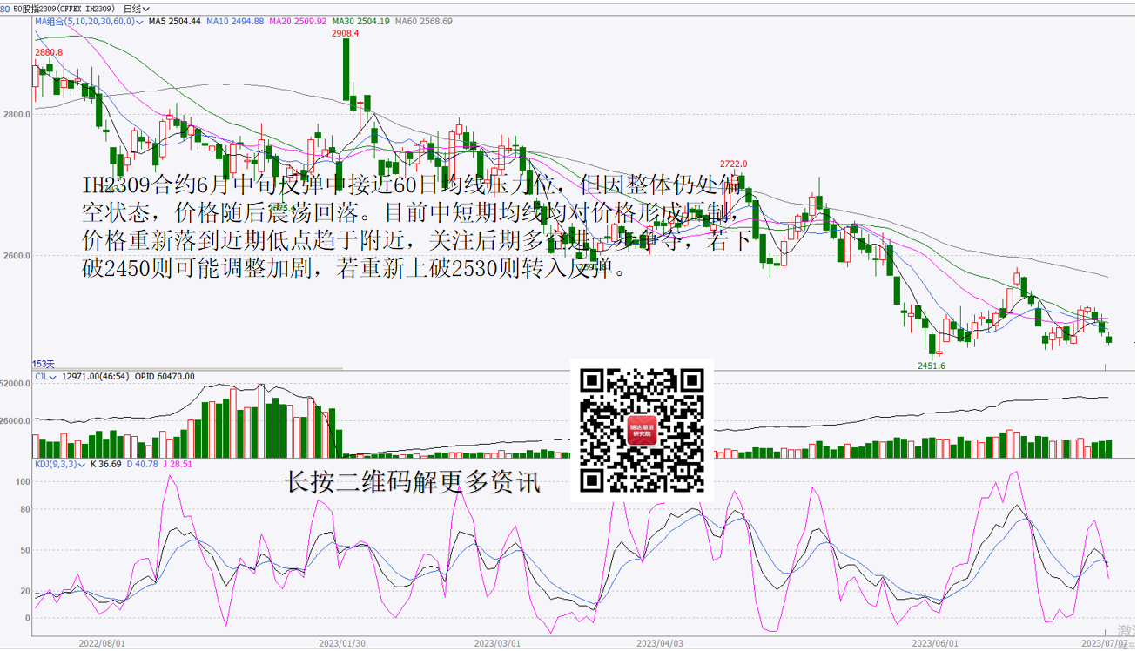This screenshot has width=1137, height=651.
Task: Click the 2908.4 peak price label
Action: coord(345,33)
